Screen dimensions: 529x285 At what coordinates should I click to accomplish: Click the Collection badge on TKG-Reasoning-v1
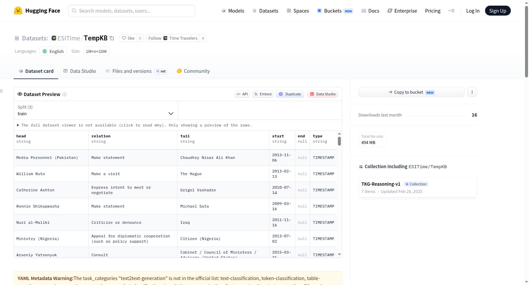[x=416, y=184]
